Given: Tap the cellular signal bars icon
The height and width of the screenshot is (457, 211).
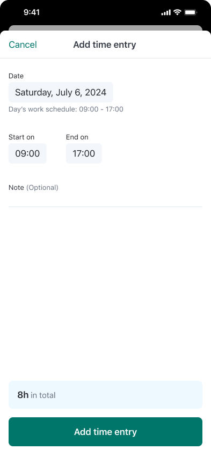Looking at the screenshot, I should tap(166, 12).
